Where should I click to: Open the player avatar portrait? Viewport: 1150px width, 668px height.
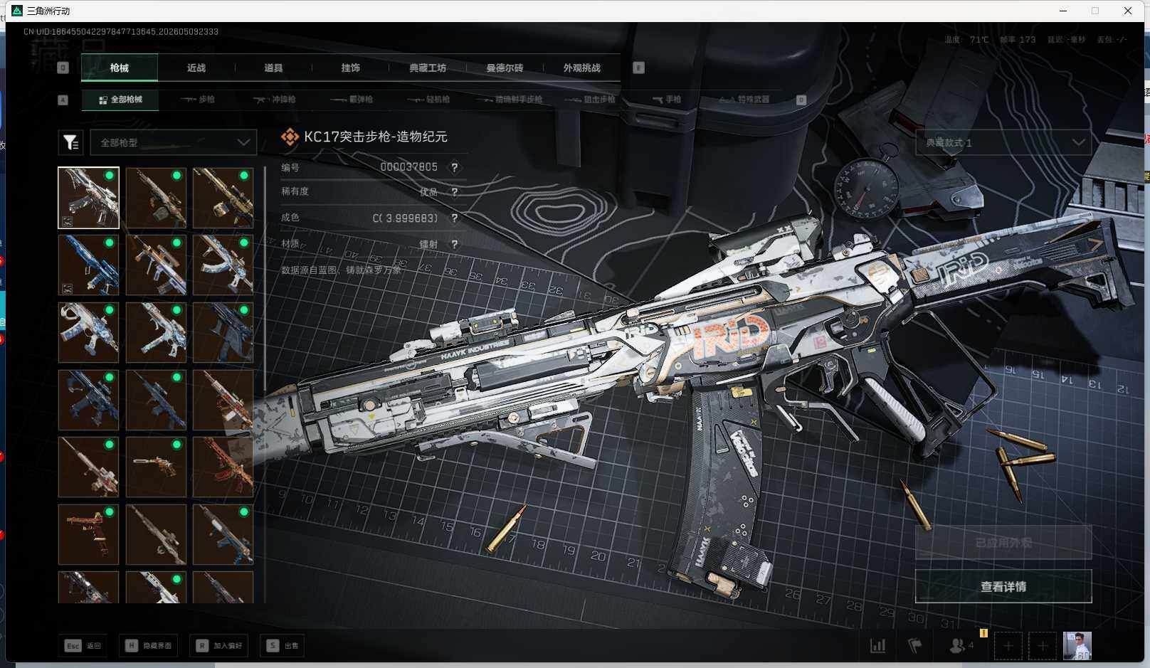pyautogui.click(x=1077, y=646)
